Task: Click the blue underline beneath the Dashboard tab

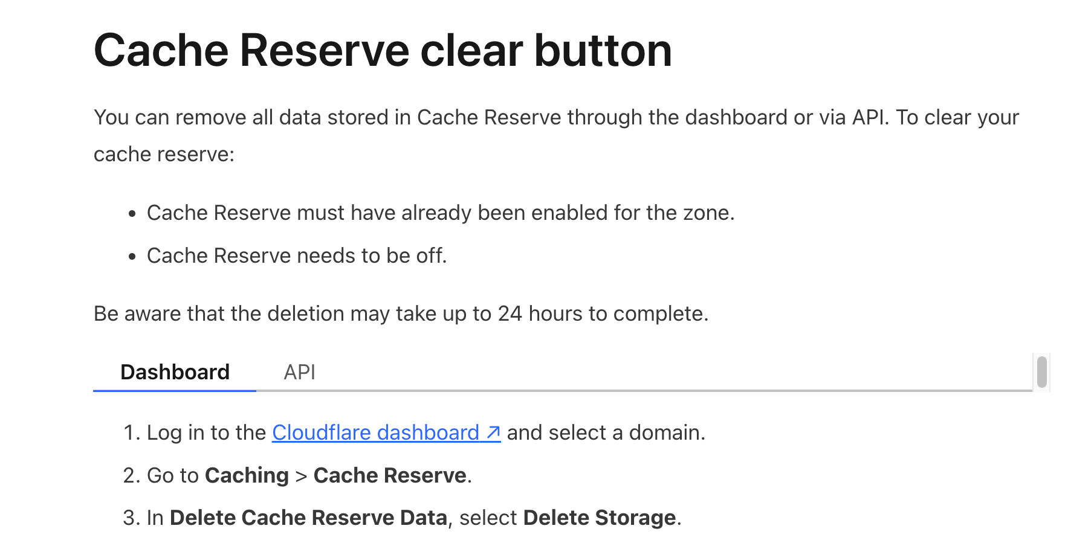Action: coord(175,391)
